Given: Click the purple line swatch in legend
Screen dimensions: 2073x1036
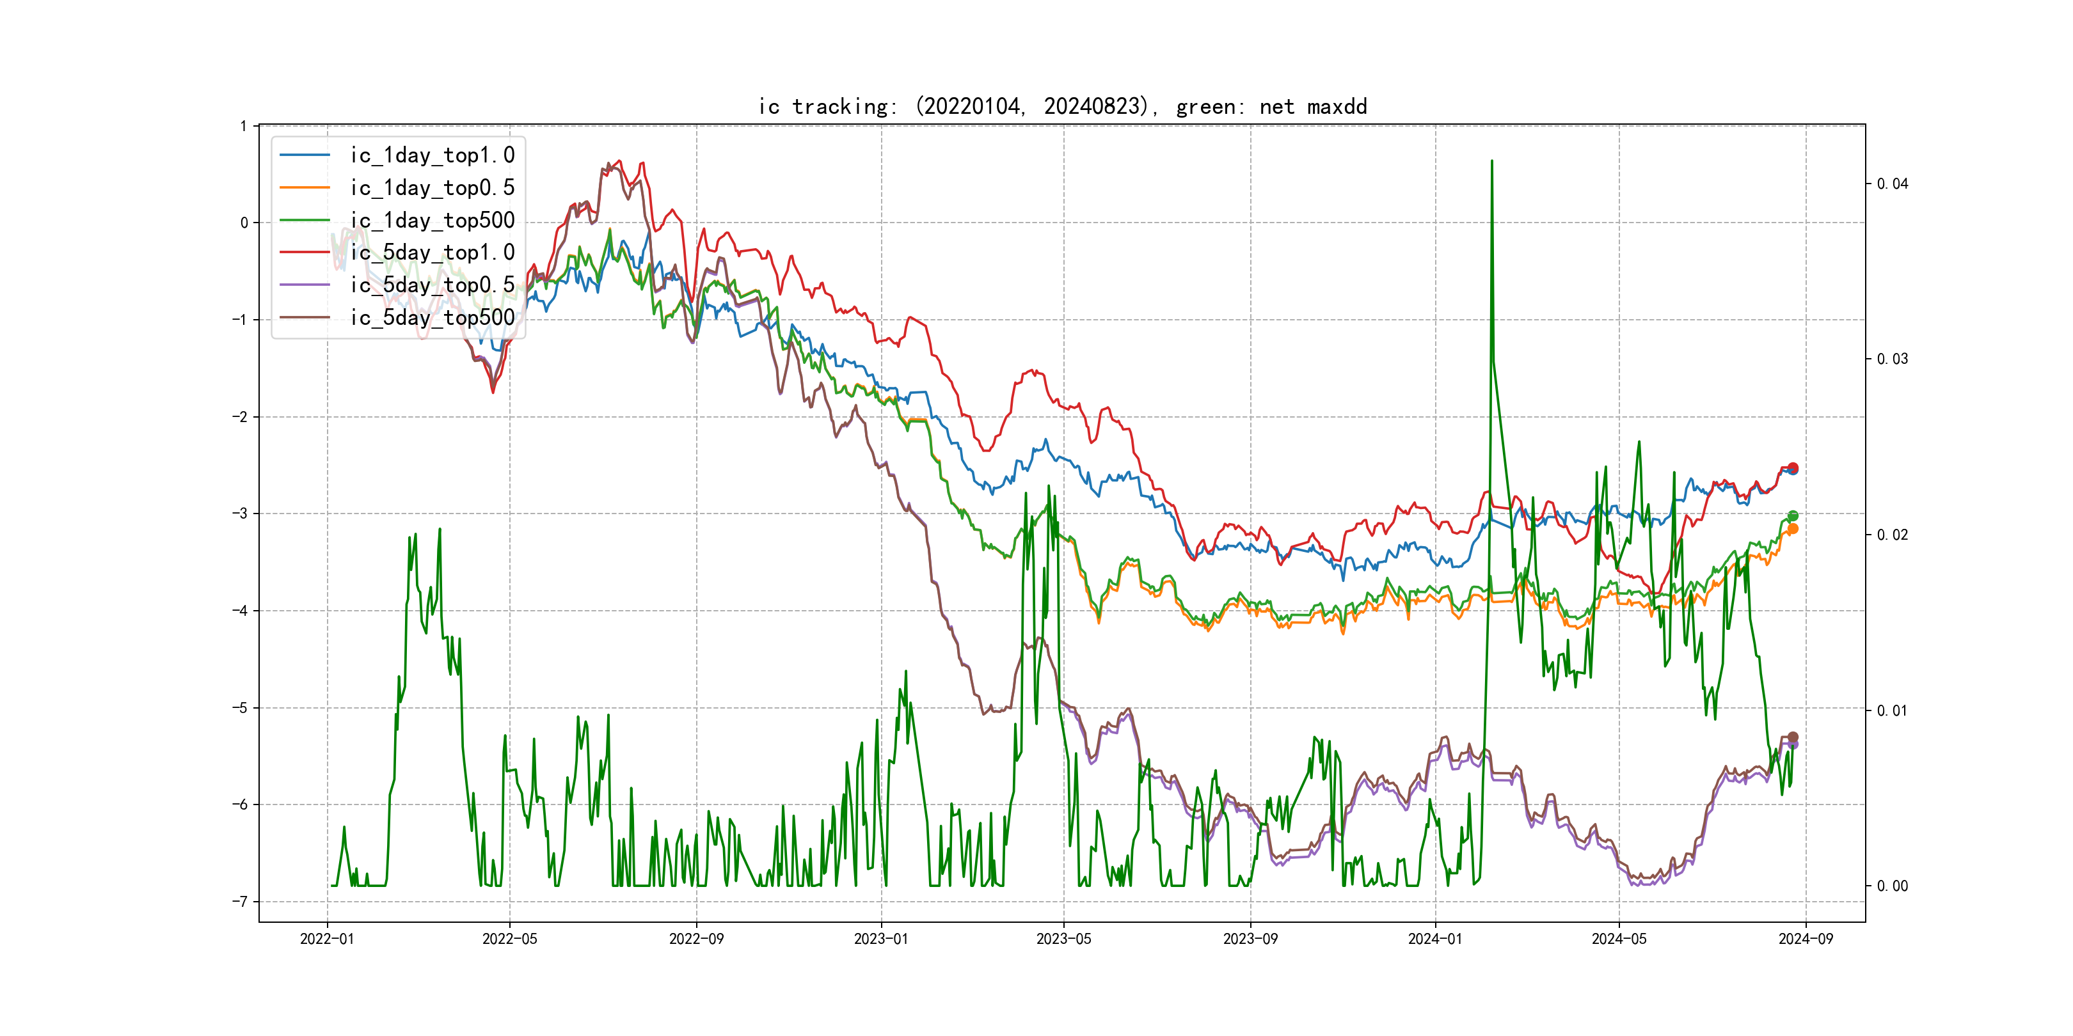Looking at the screenshot, I should [x=305, y=285].
